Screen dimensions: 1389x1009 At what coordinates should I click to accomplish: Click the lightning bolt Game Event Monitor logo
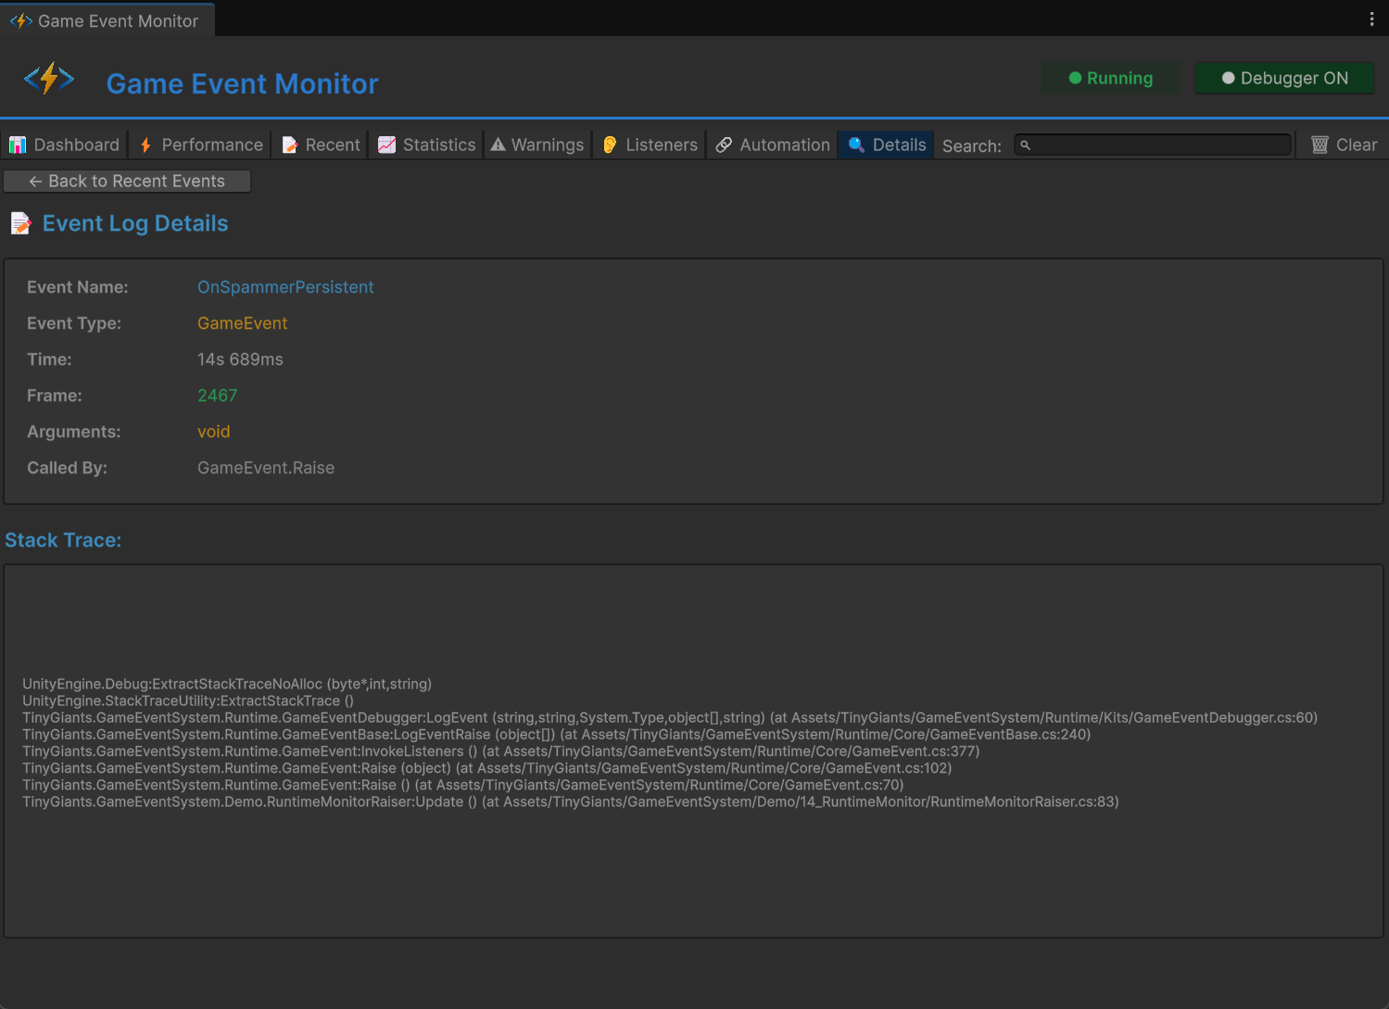pos(49,78)
